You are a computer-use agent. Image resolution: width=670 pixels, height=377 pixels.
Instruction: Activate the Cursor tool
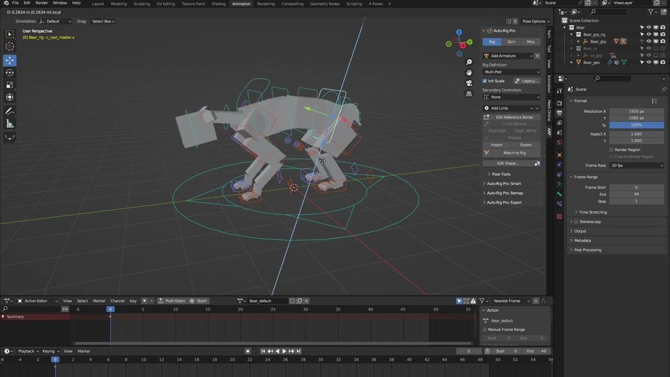(x=9, y=47)
